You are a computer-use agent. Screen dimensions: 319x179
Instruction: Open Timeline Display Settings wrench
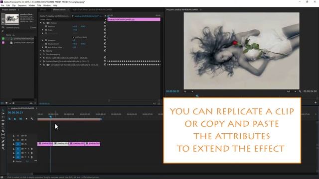[x=32, y=119]
